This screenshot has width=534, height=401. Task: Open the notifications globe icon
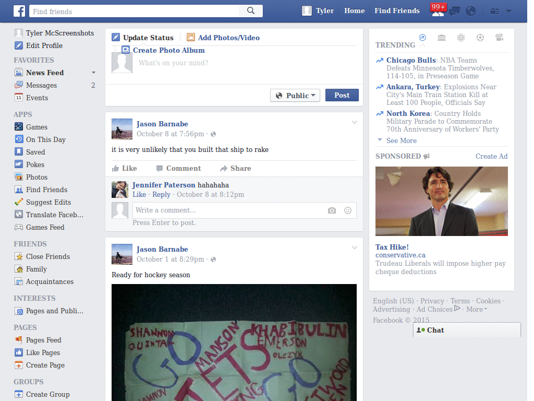[x=471, y=11]
